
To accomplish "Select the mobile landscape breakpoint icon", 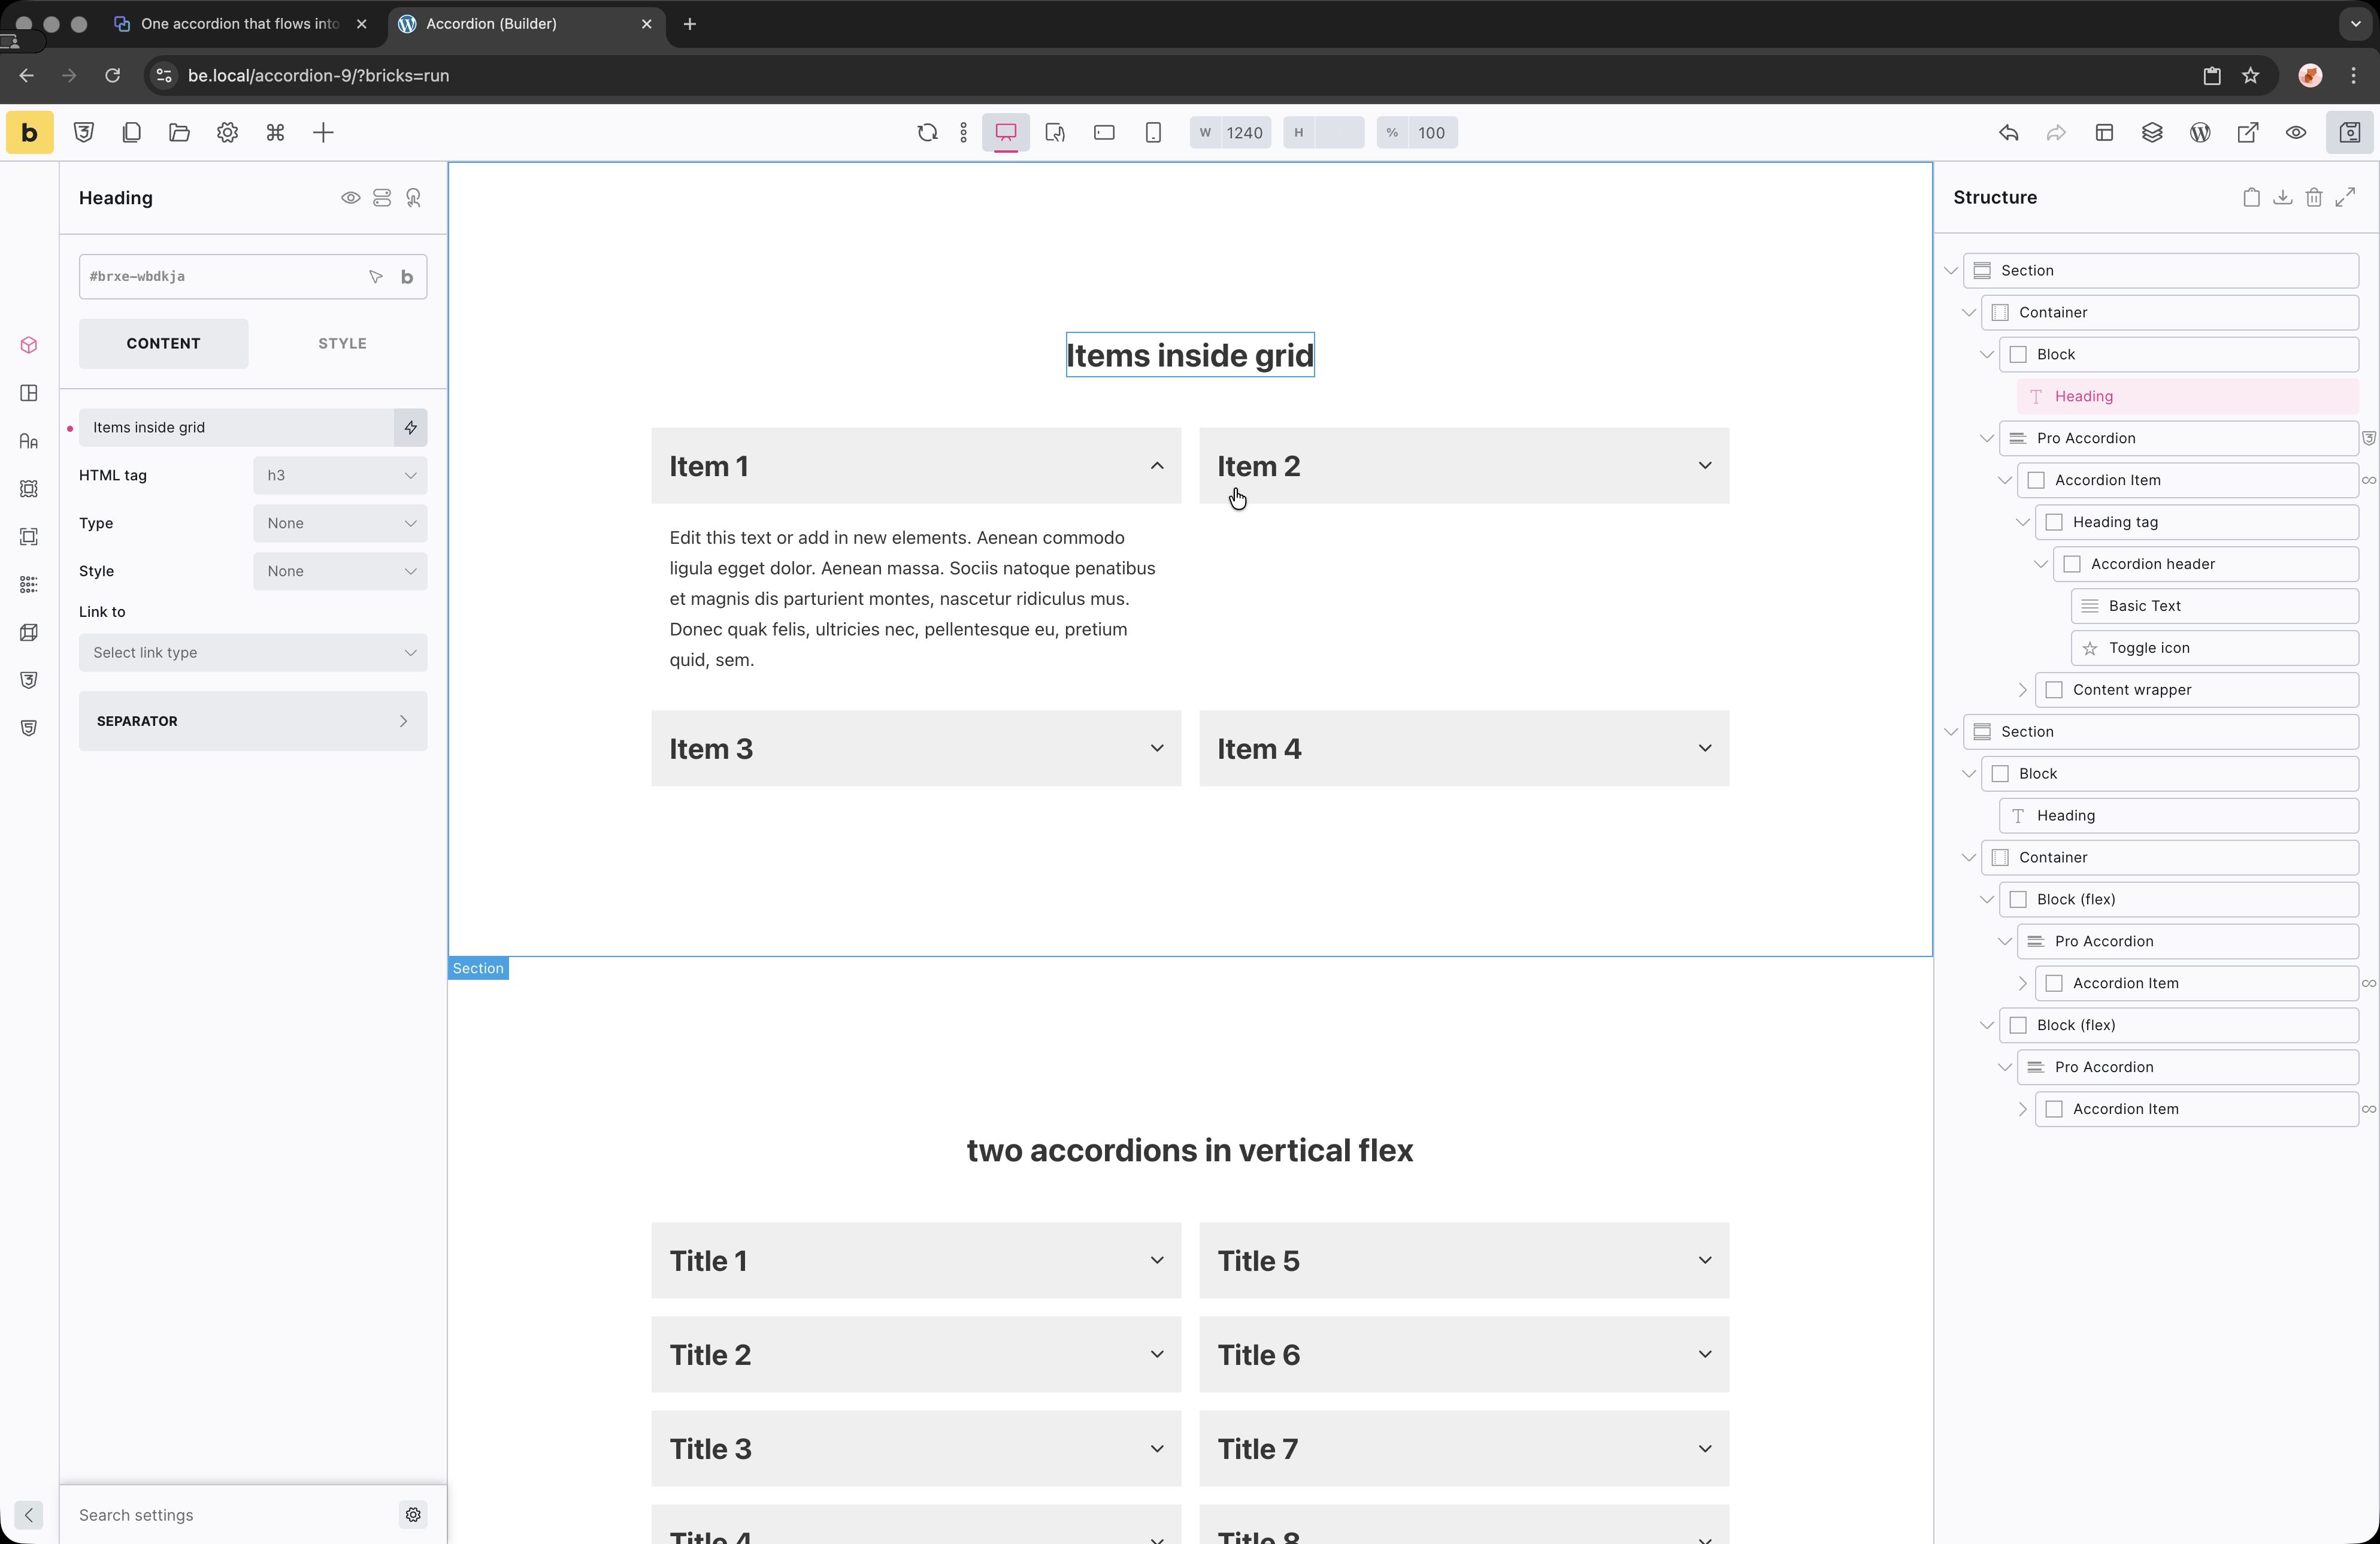I will [1104, 133].
